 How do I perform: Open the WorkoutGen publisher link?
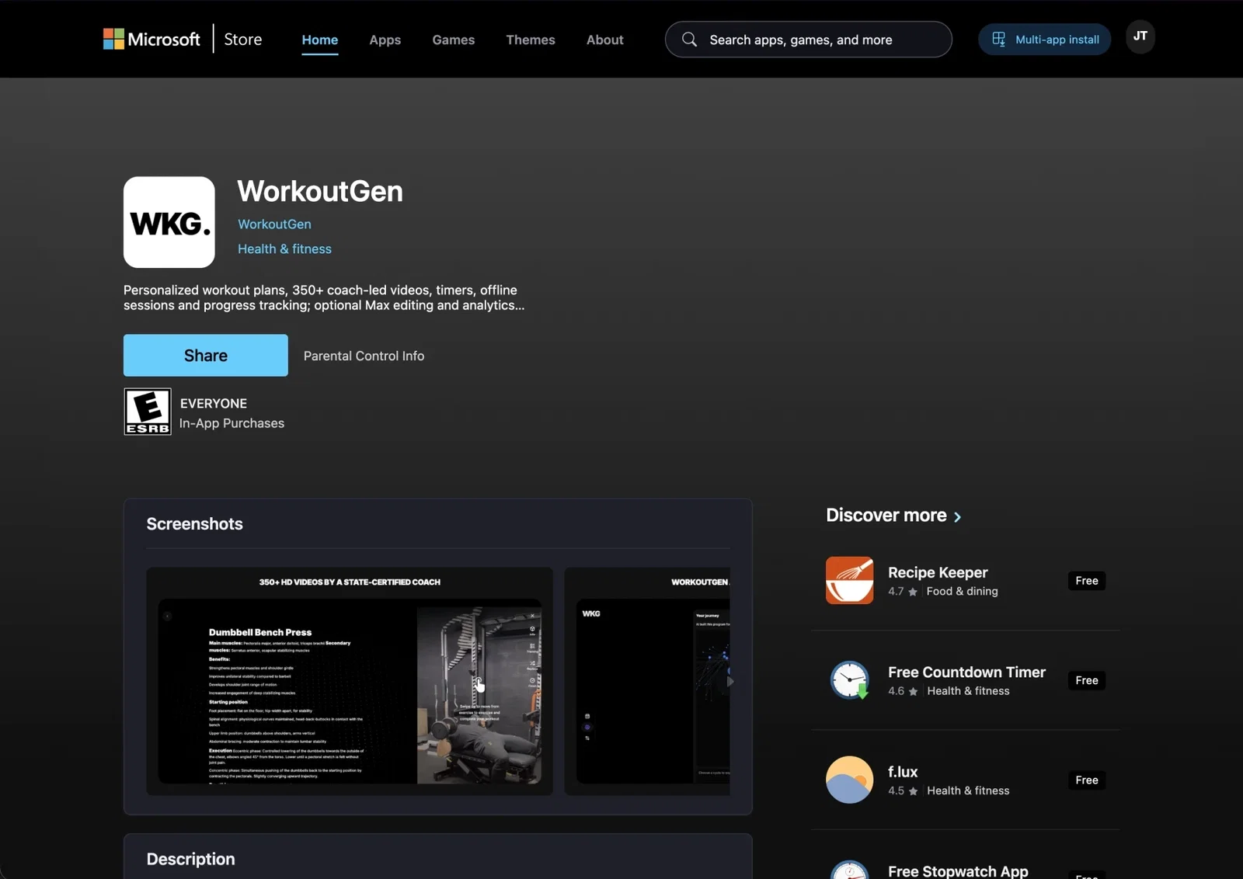(274, 224)
